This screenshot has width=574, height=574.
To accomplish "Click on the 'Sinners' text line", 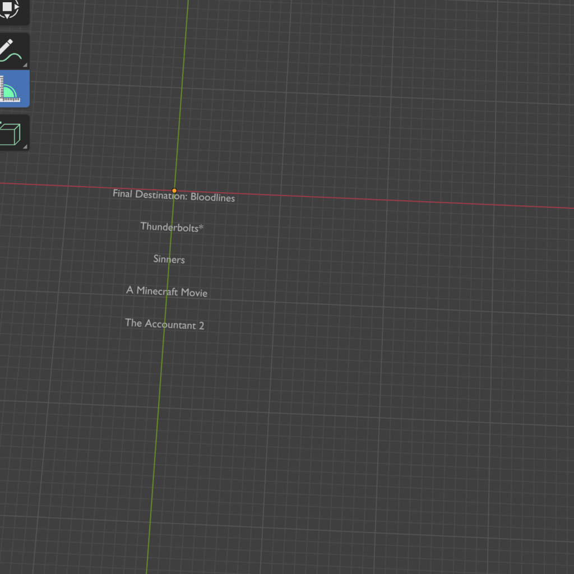I will point(169,259).
